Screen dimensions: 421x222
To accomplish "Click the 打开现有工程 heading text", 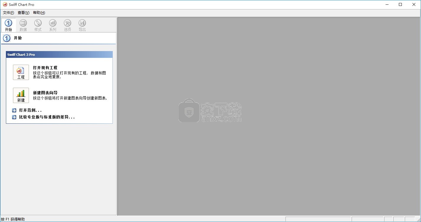I will point(45,68).
